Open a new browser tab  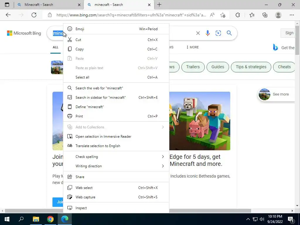pos(159,5)
